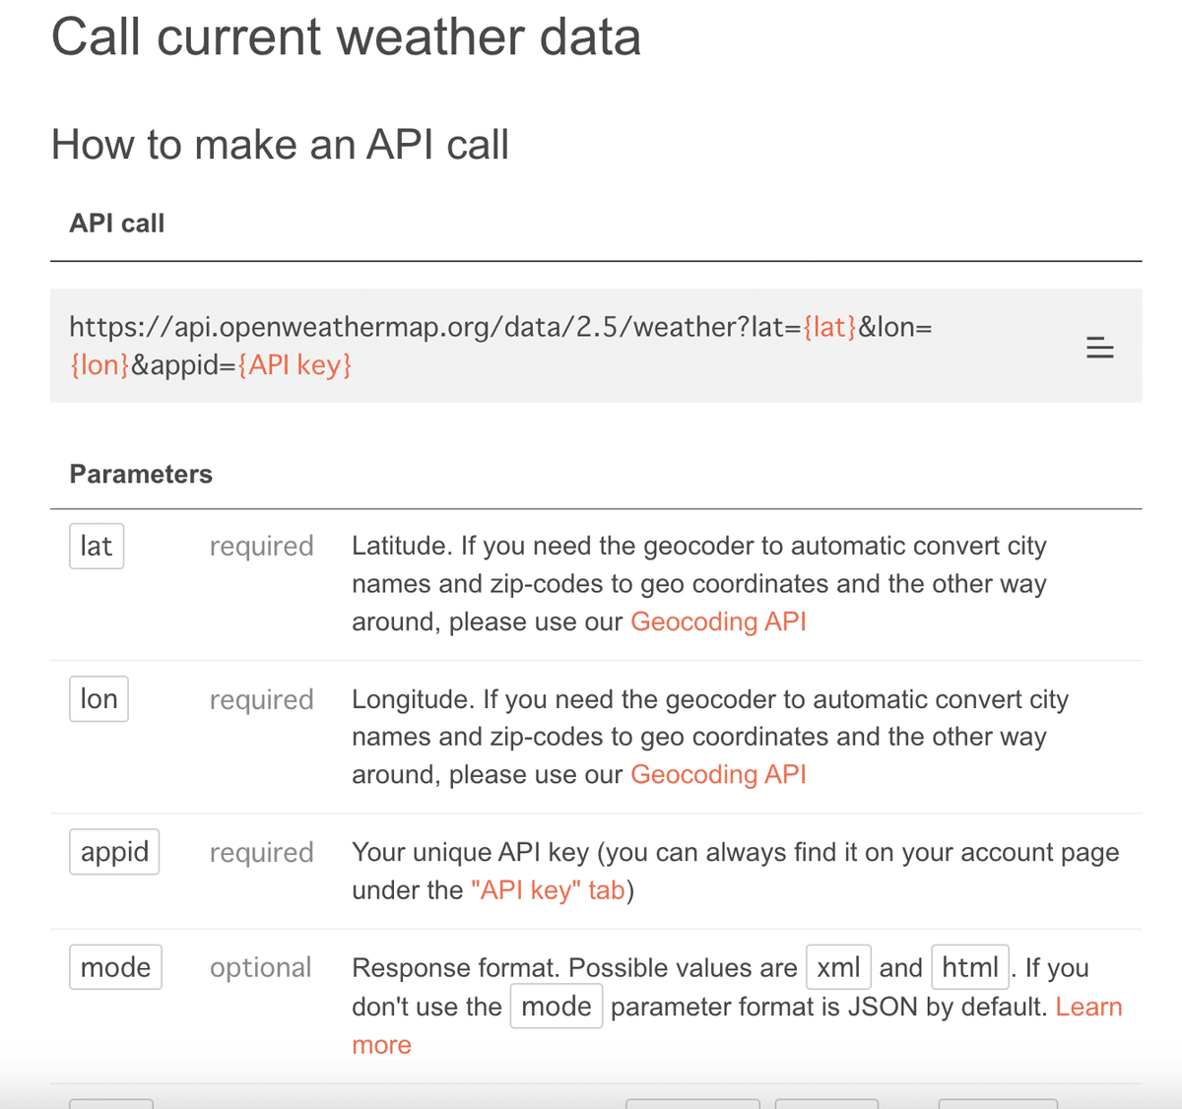The height and width of the screenshot is (1109, 1182).
Task: Click the {lon} placeholder in API URL
Action: (99, 364)
